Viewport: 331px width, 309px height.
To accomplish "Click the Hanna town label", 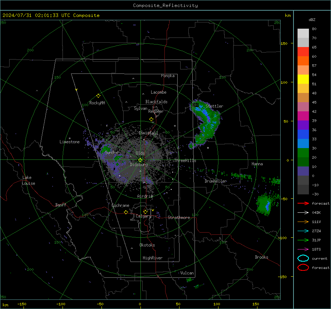I will pyautogui.click(x=257, y=164).
